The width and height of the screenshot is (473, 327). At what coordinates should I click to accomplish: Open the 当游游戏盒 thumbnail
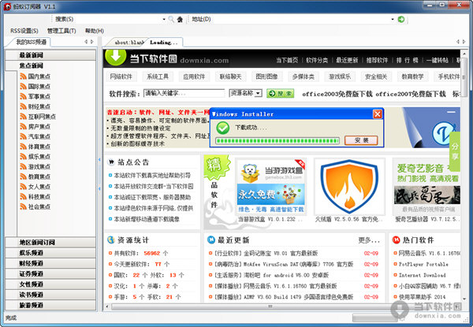270,186
